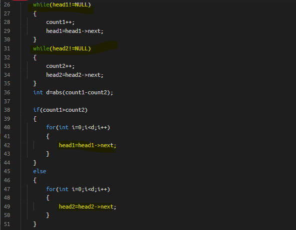
Task: Click line number 45 in the gutter
Action: click(7, 171)
